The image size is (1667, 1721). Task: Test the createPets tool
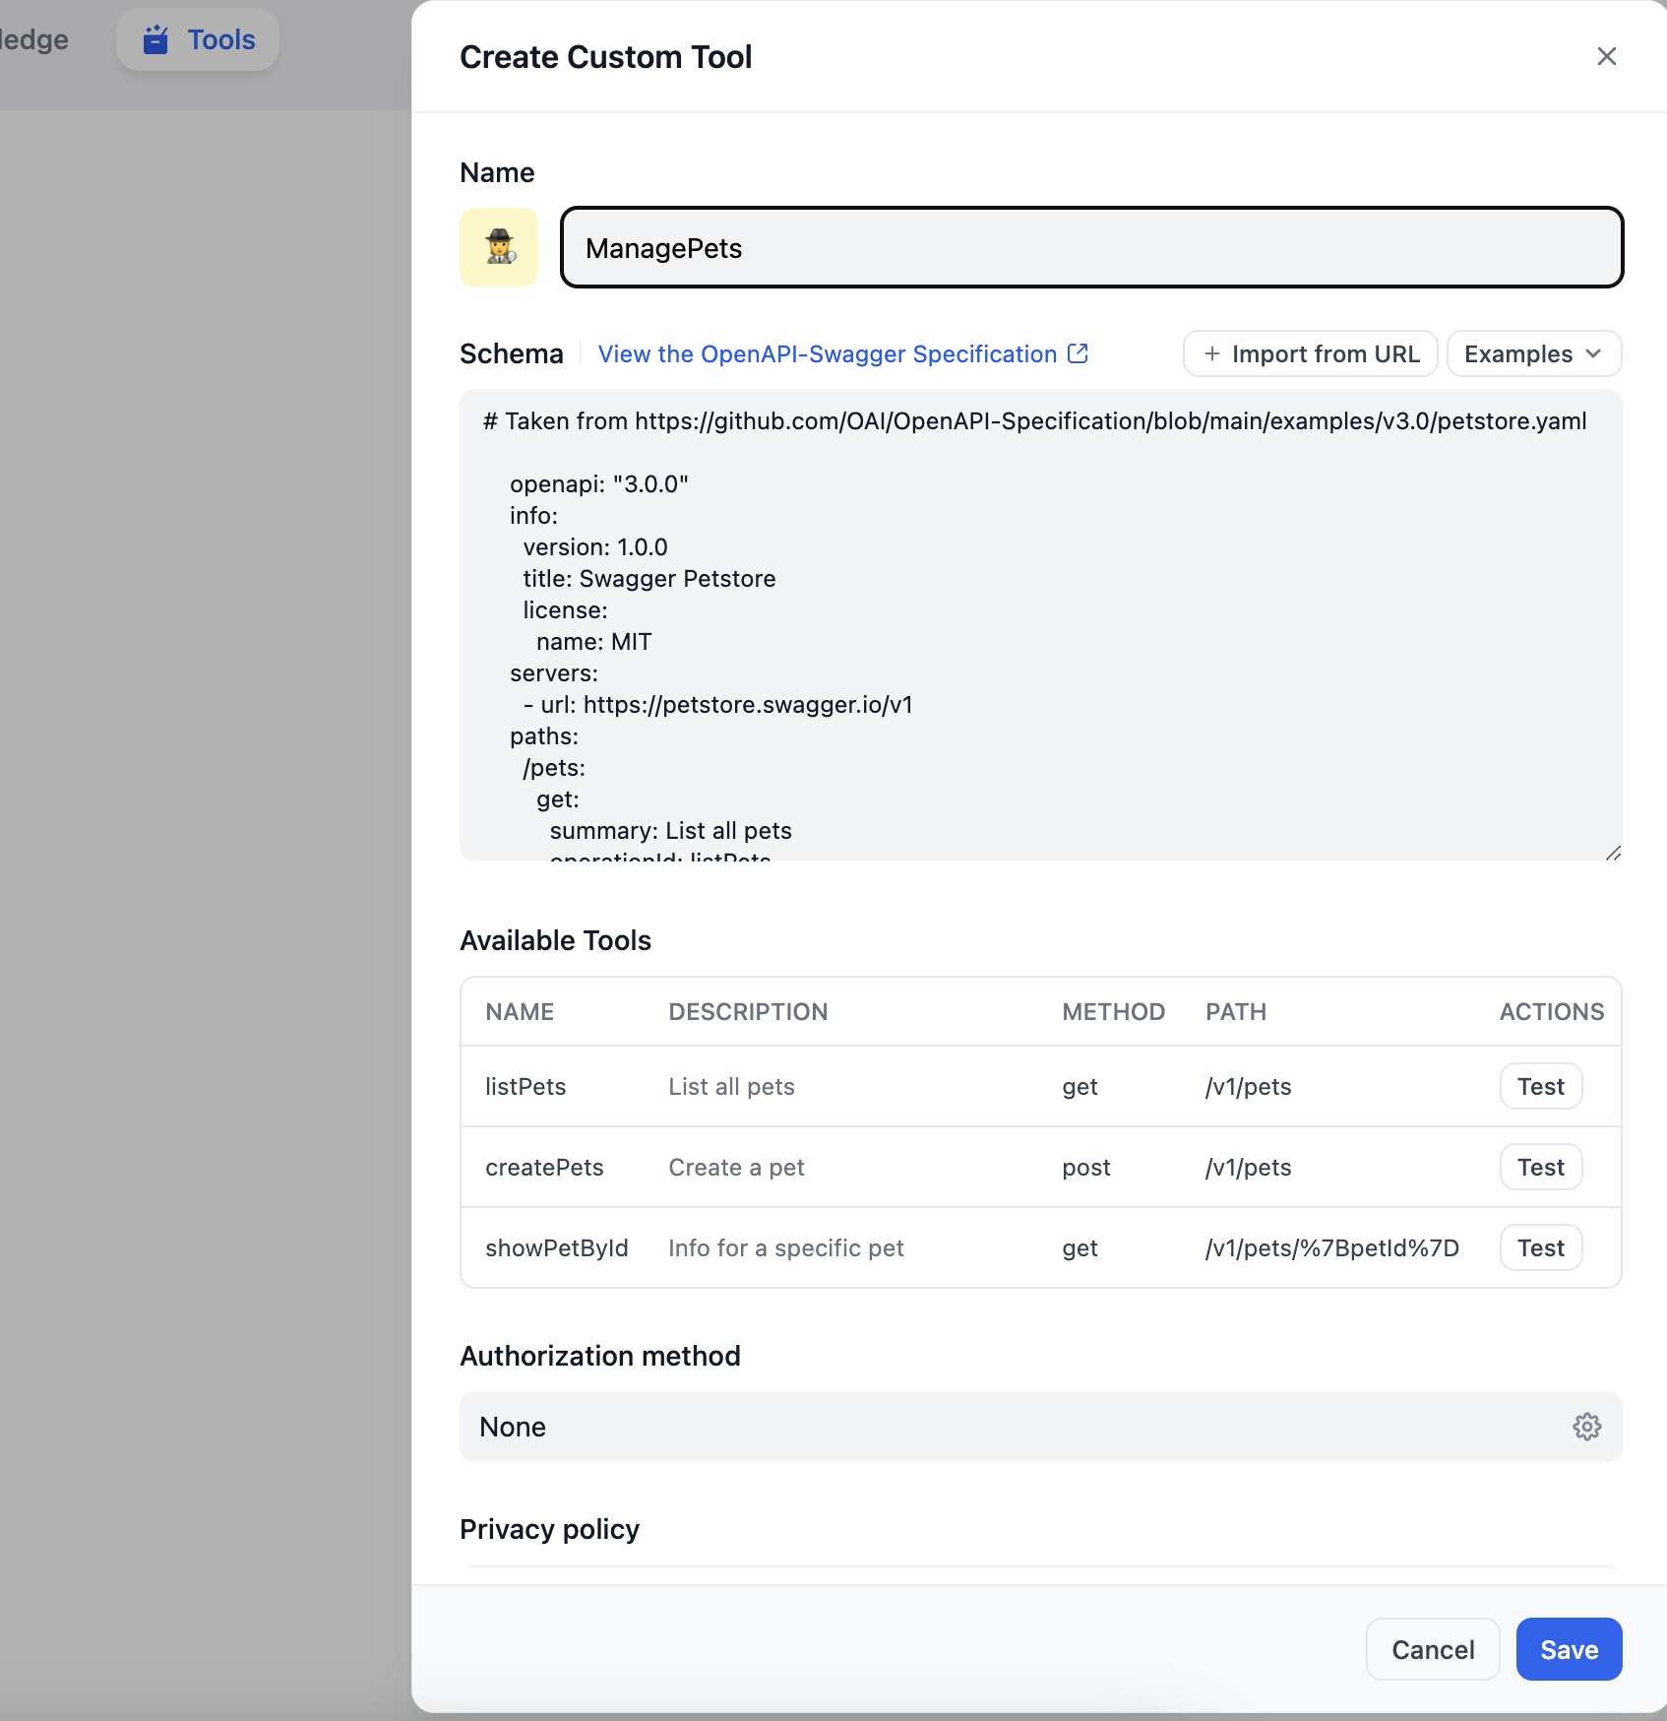click(x=1540, y=1167)
